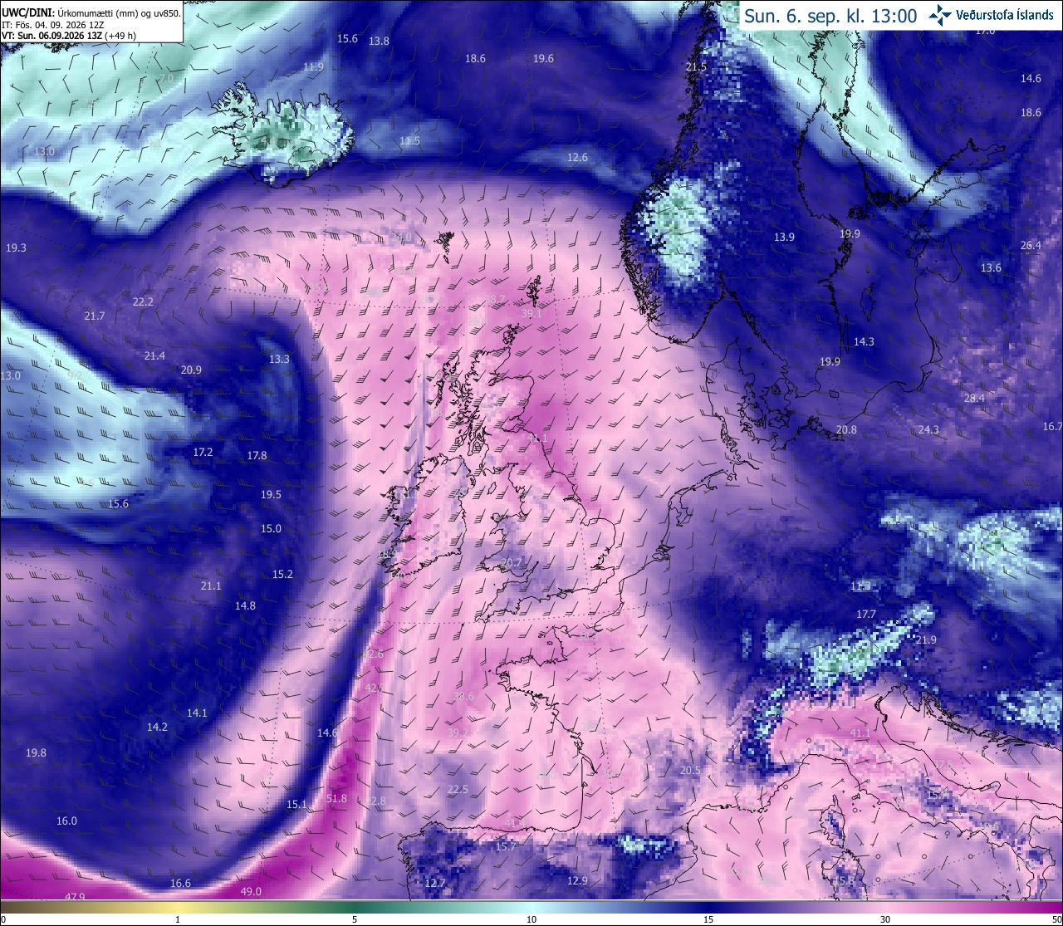Pick the 50 mm magenta end of the legend
Viewport: 1063px width, 926px height.
pos(1058,908)
